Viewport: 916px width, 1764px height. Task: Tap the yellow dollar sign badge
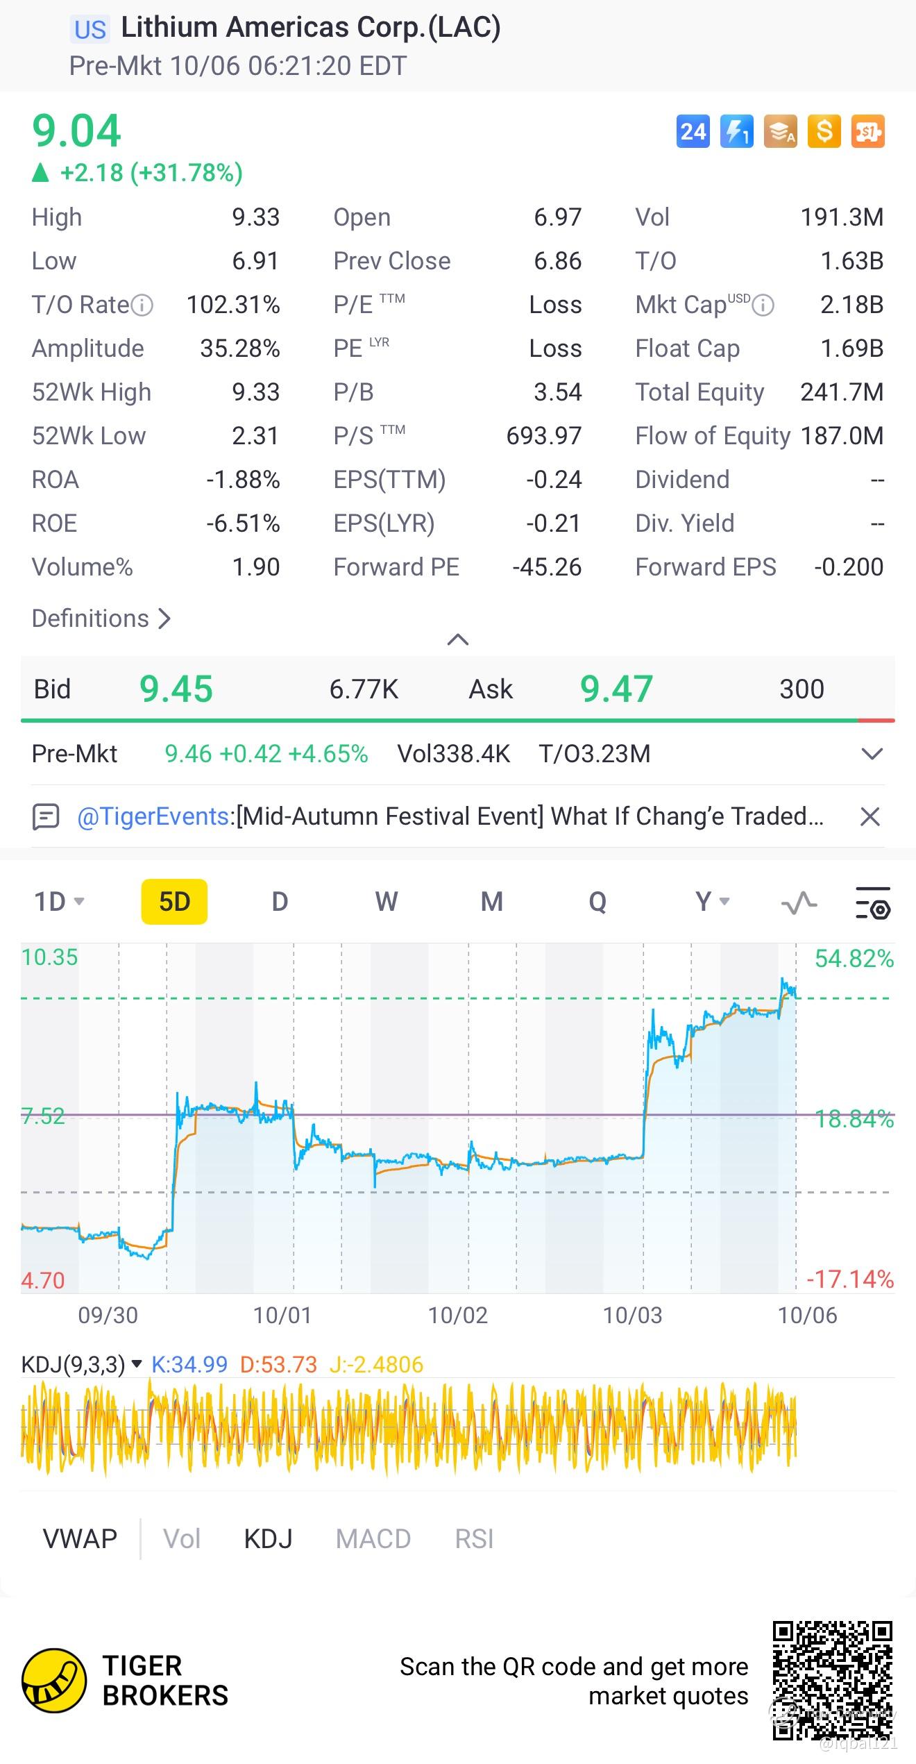824,131
